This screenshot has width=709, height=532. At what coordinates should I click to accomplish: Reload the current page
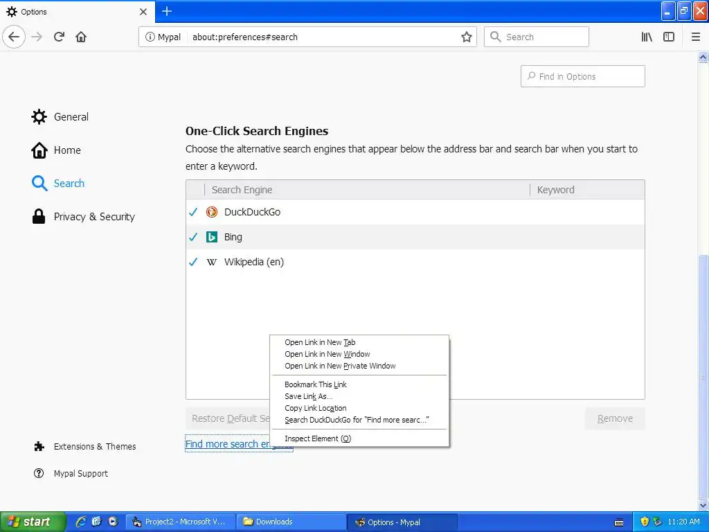coord(59,37)
